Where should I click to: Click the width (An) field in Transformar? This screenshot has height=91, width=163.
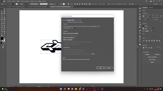click(157, 15)
